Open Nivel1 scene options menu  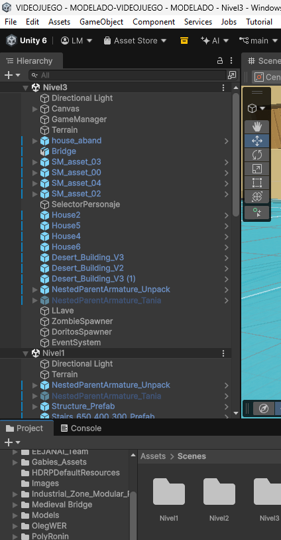(223, 353)
